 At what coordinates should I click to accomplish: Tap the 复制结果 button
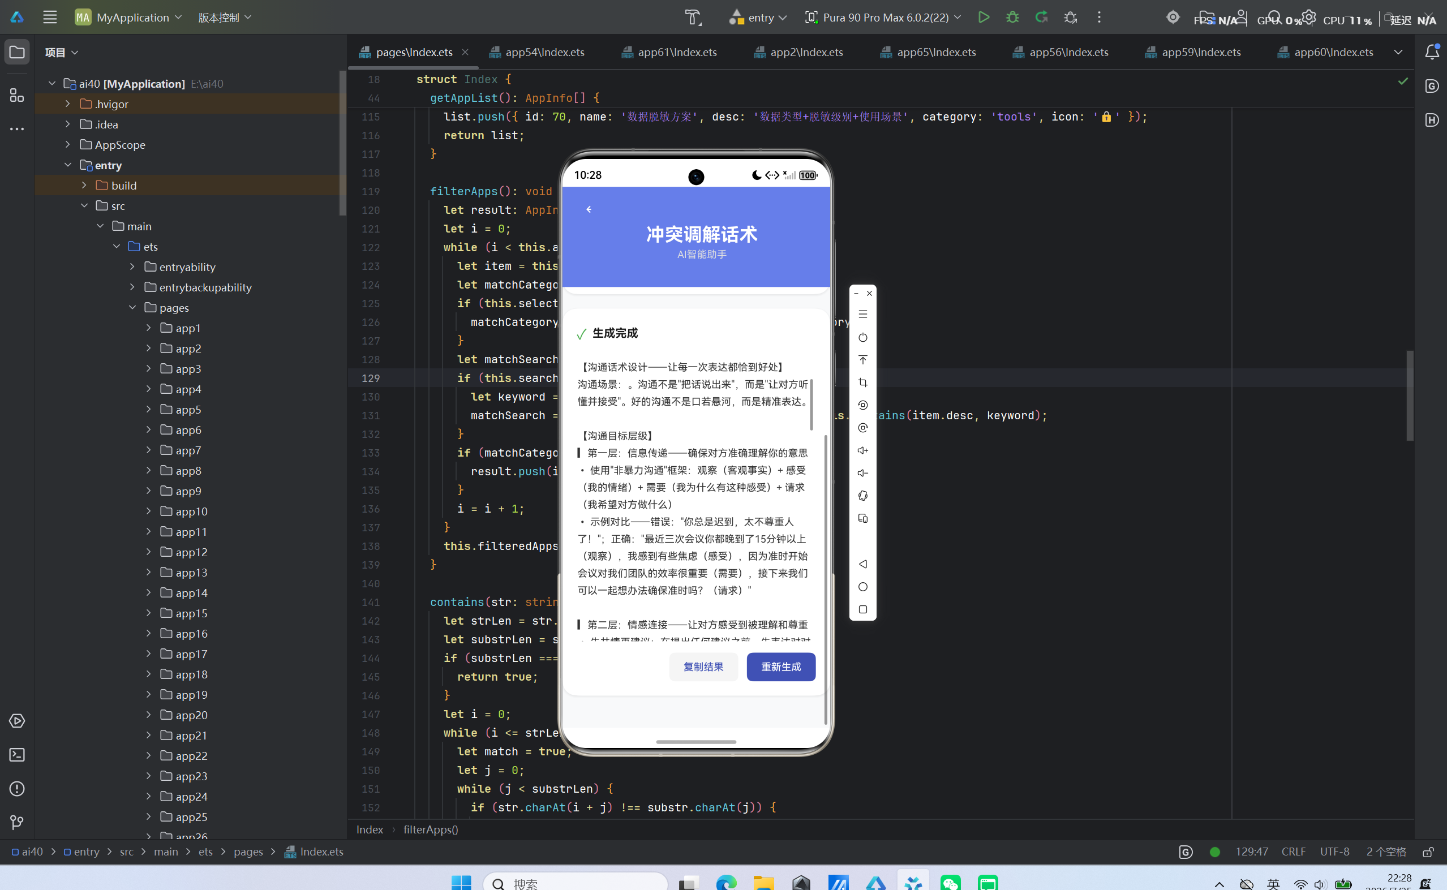[703, 667]
